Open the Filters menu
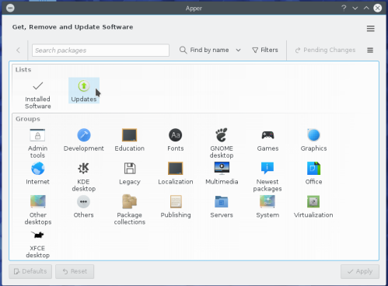The height and width of the screenshot is (286, 388). [265, 50]
